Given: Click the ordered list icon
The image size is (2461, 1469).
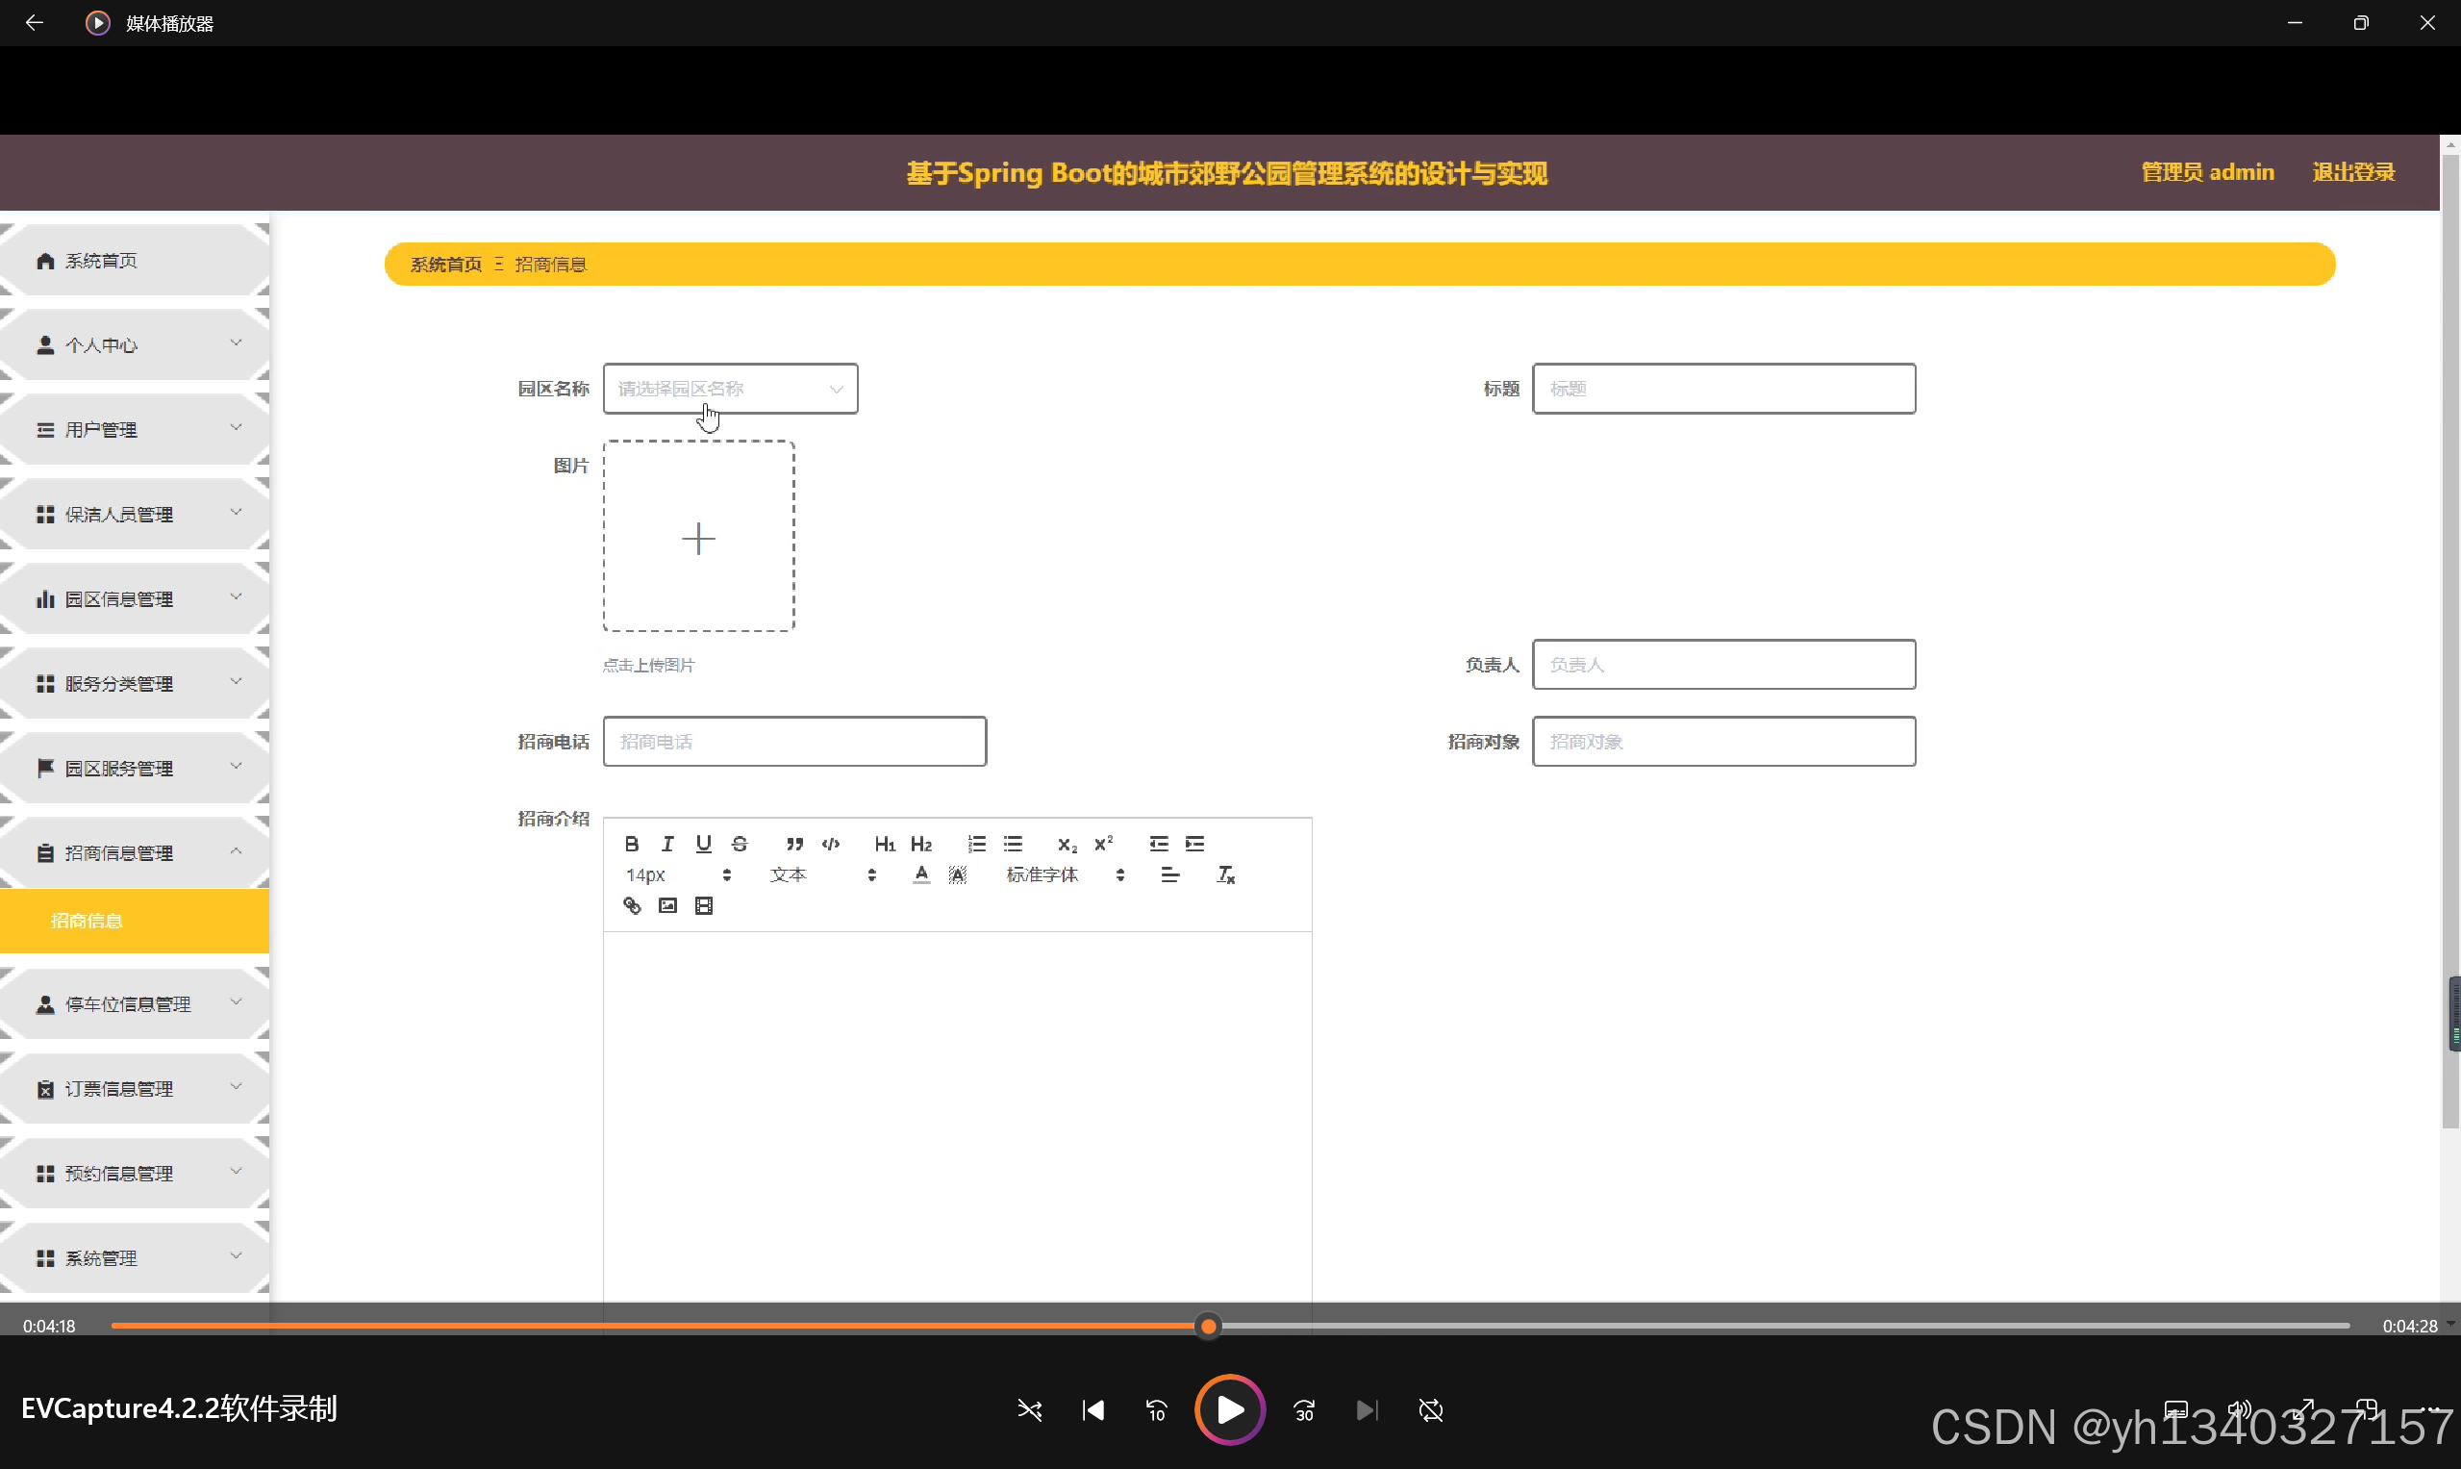Looking at the screenshot, I should click(976, 844).
